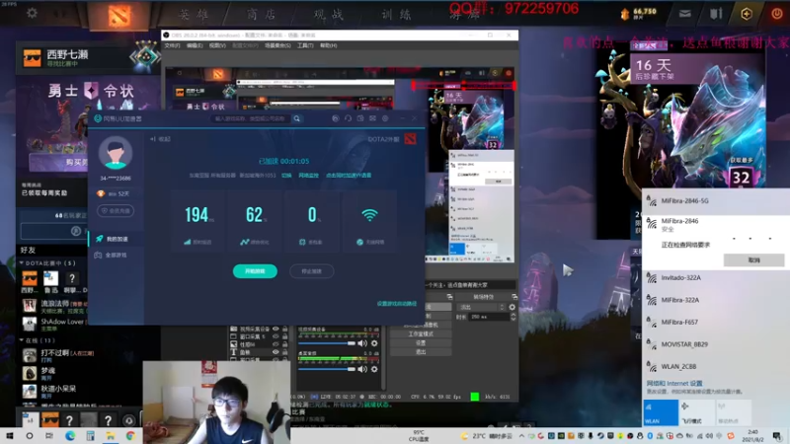Click OBS Studio Mode (工作室模式) button
The image size is (790, 444).
pos(421,333)
